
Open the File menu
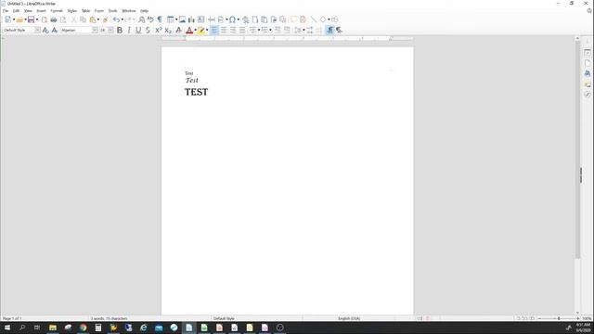(x=6, y=11)
